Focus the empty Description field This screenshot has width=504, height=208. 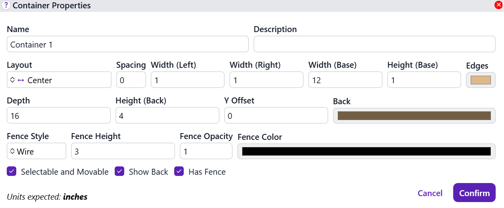[x=374, y=44]
